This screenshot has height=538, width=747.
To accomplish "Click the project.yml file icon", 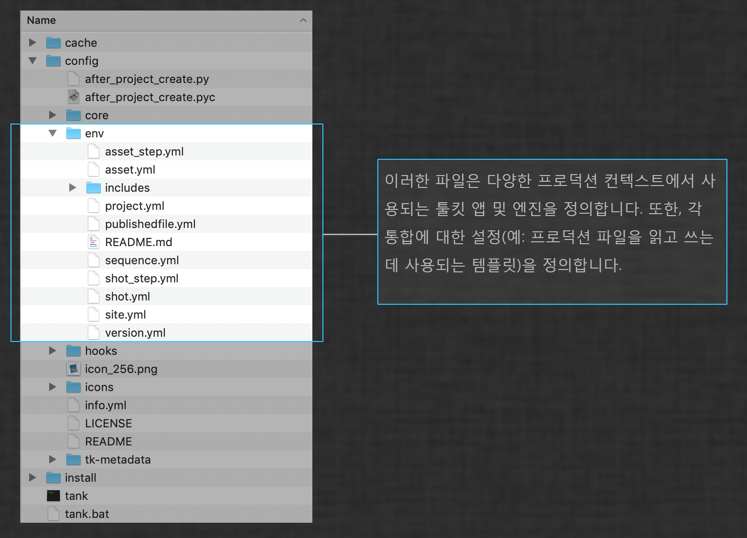I will click(x=94, y=206).
